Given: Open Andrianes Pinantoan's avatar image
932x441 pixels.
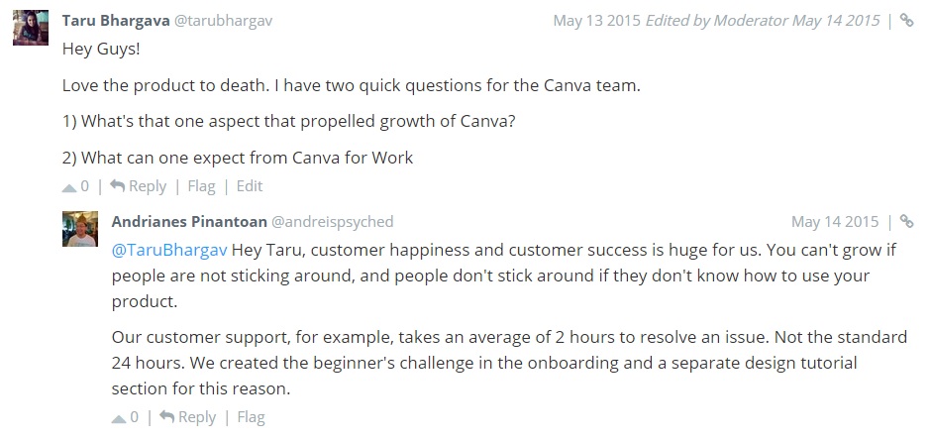Looking at the screenshot, I should coord(80,229).
